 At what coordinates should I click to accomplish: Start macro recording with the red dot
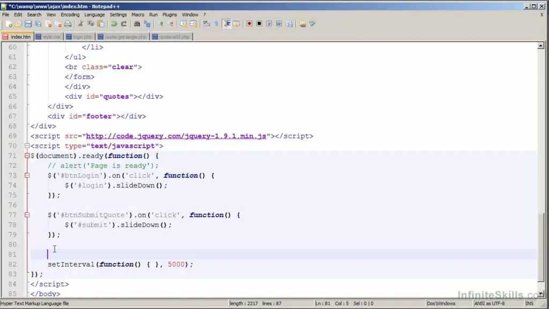click(249, 24)
